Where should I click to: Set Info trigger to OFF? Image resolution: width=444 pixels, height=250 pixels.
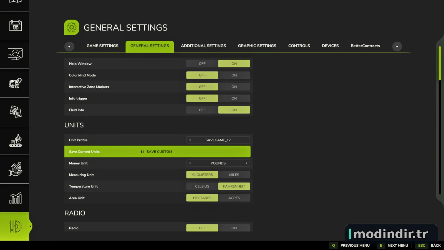[x=202, y=98]
